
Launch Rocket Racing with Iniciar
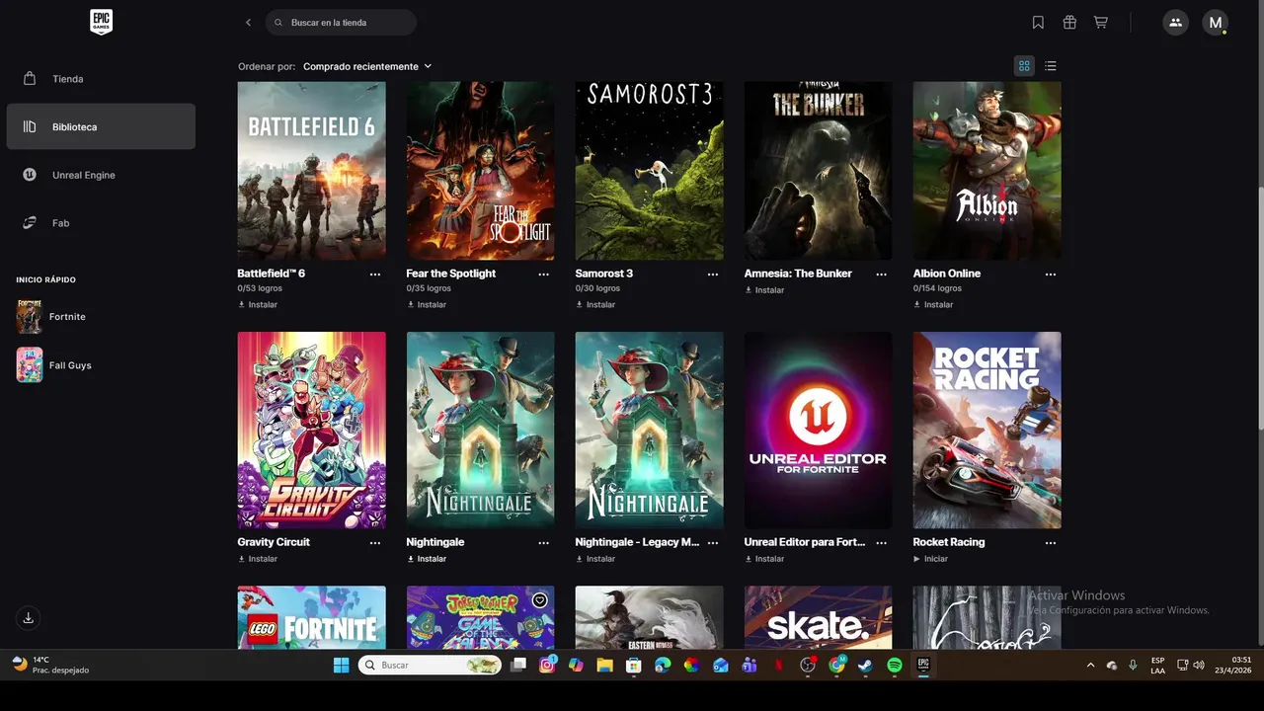click(931, 559)
